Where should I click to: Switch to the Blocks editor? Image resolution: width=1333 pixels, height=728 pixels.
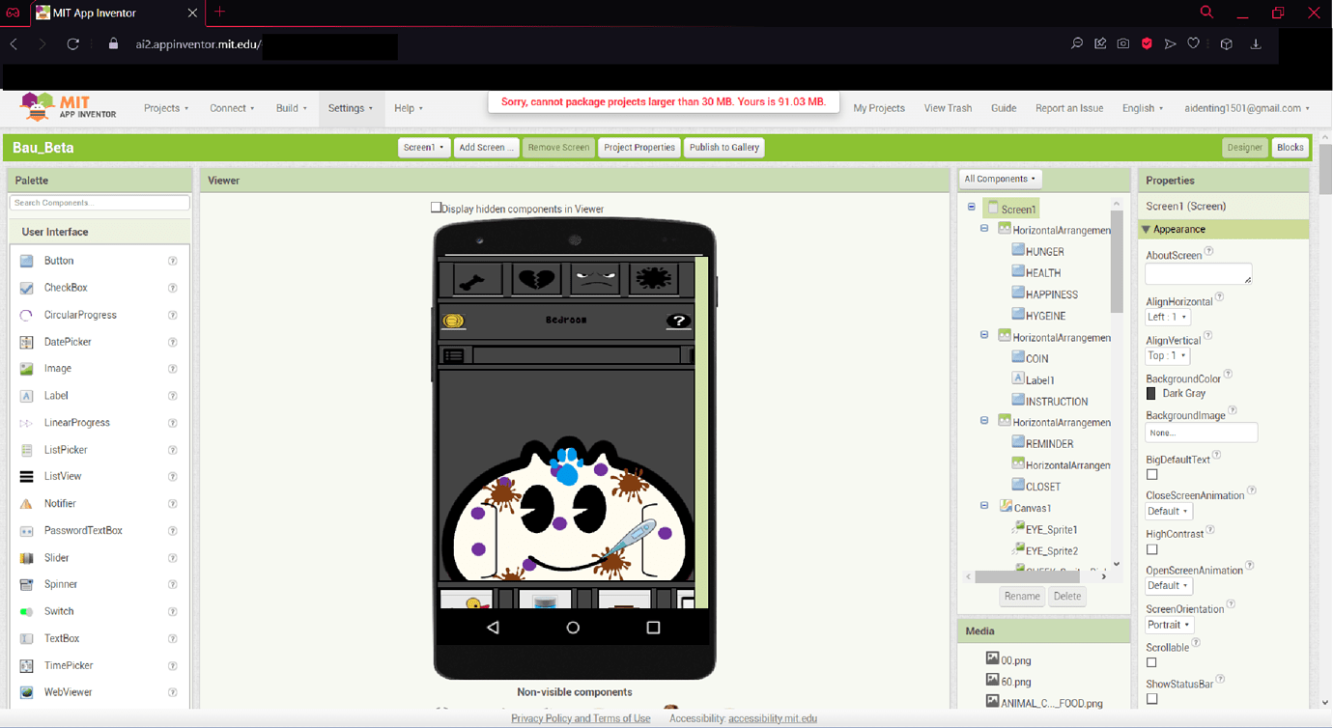(1290, 147)
